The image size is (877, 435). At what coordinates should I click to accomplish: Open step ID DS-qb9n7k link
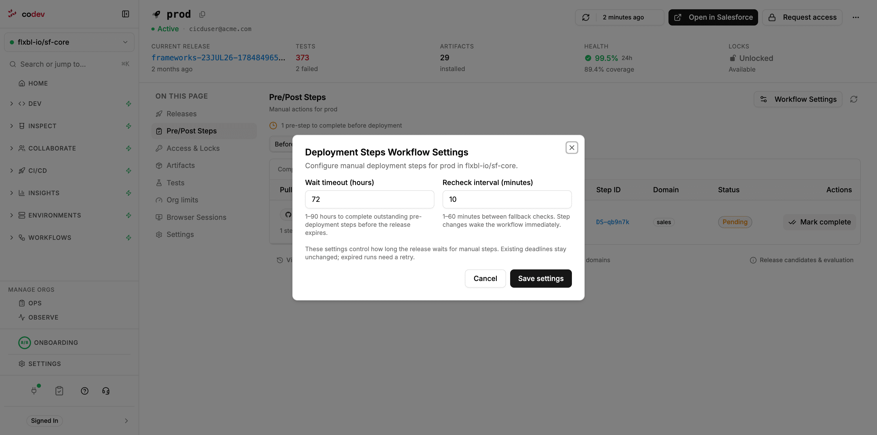[x=613, y=222]
